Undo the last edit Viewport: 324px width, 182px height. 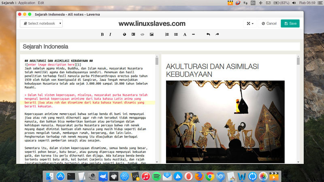click(x=208, y=34)
